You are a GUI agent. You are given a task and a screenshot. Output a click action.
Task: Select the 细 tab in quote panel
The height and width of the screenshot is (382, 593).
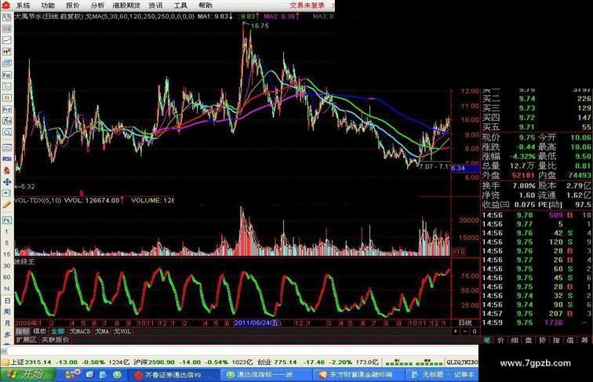515,340
